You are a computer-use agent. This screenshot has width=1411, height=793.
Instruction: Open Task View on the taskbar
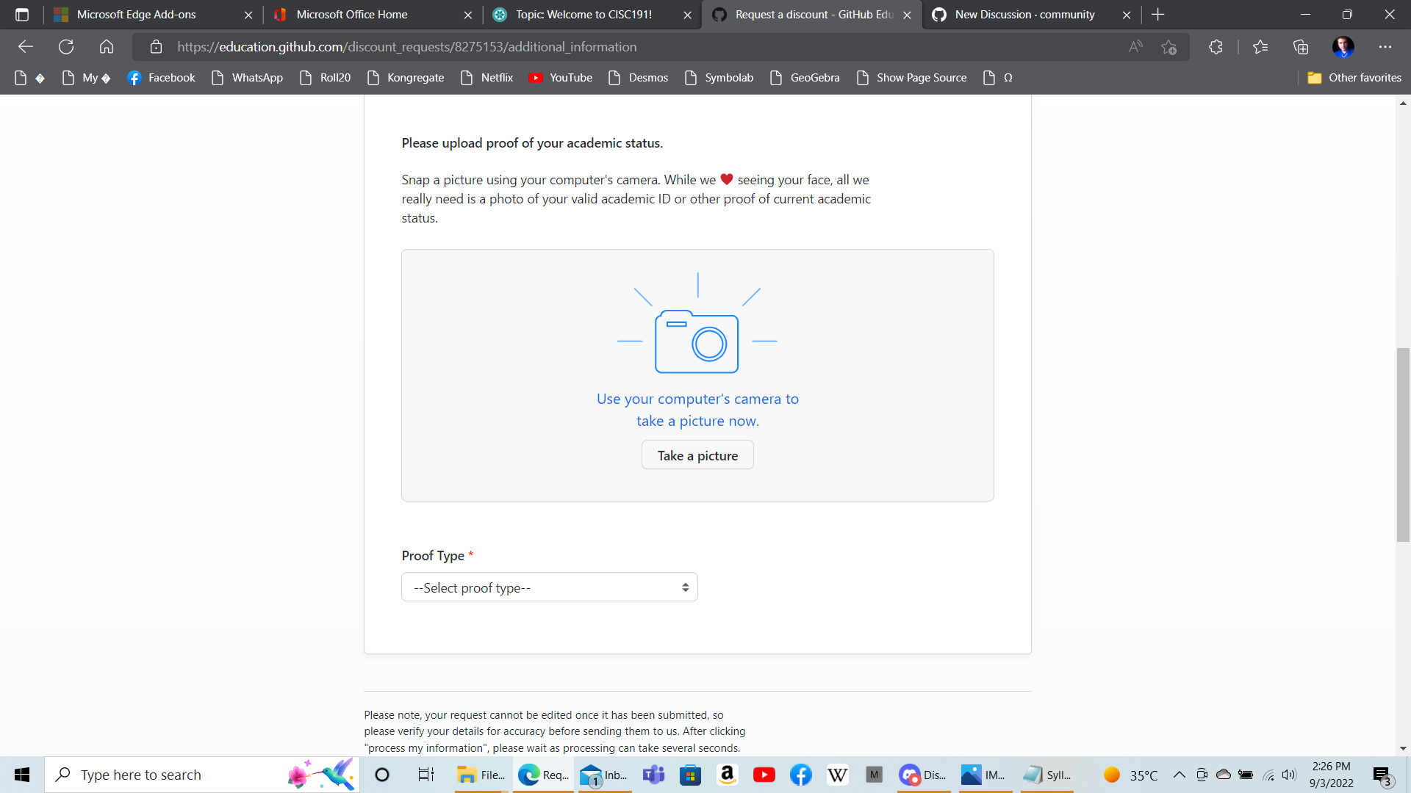[x=426, y=775]
